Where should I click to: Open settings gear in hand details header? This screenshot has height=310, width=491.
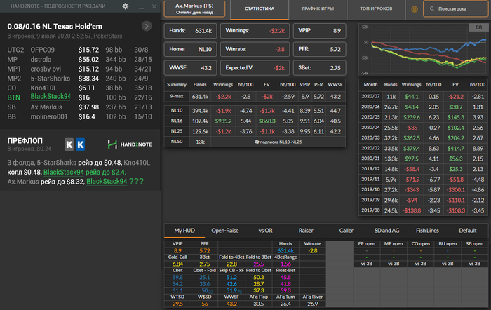pyautogui.click(x=125, y=6)
